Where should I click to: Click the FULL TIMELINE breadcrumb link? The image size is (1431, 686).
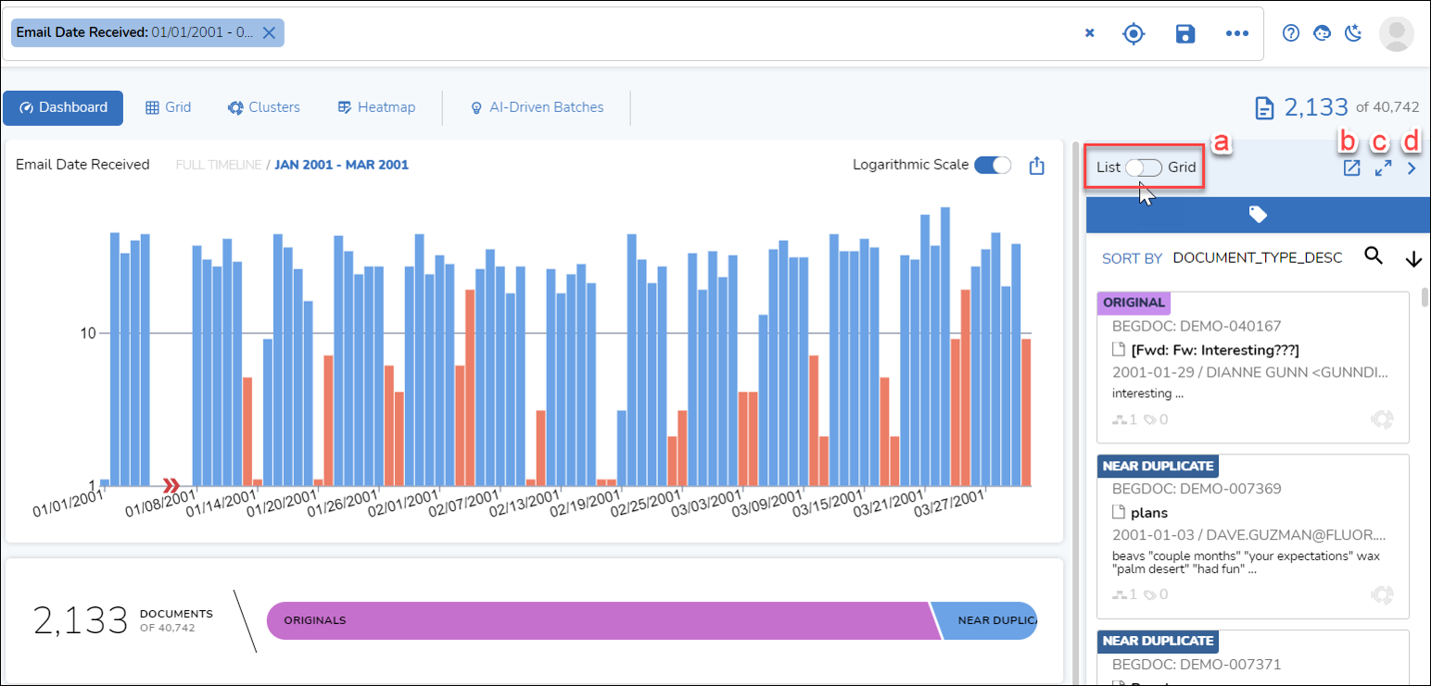(x=218, y=165)
